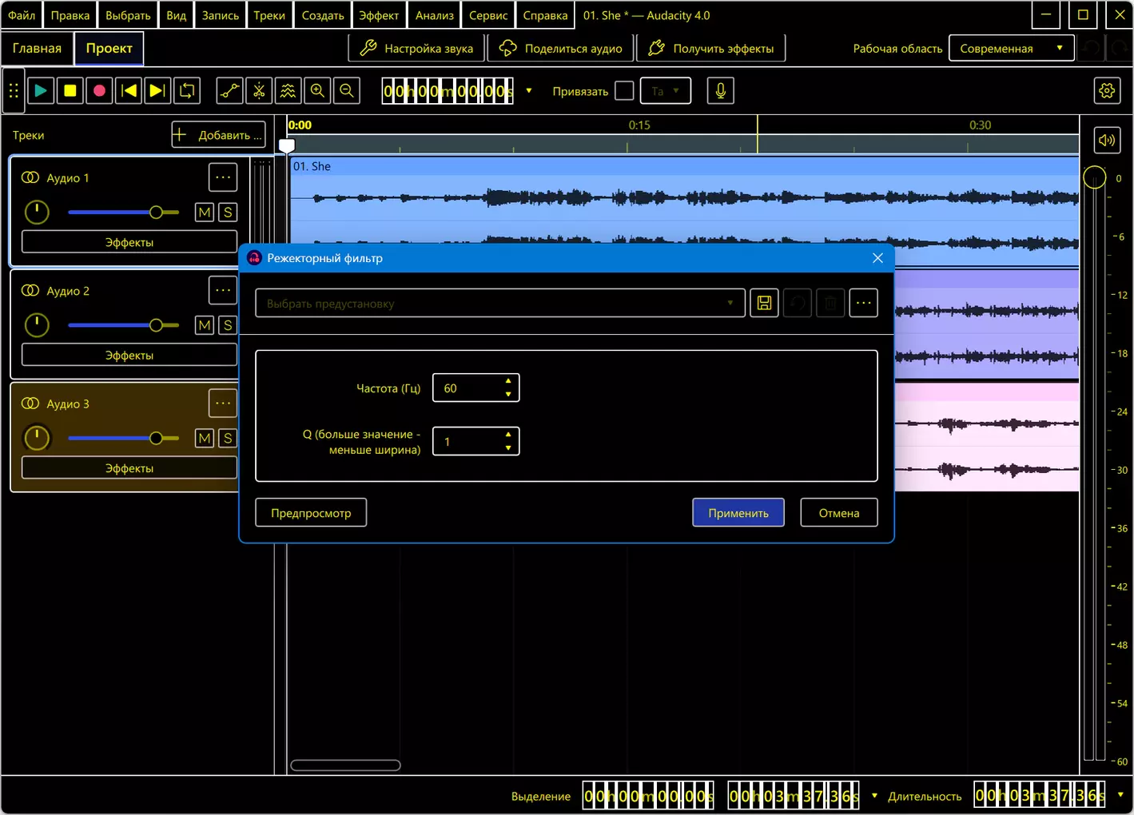
Task: Click the speaker playback meter icon
Action: (x=1107, y=141)
